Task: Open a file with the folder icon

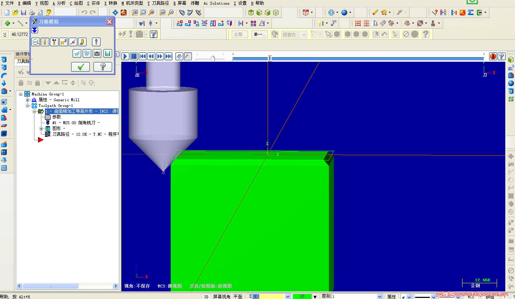Action: 15,13
